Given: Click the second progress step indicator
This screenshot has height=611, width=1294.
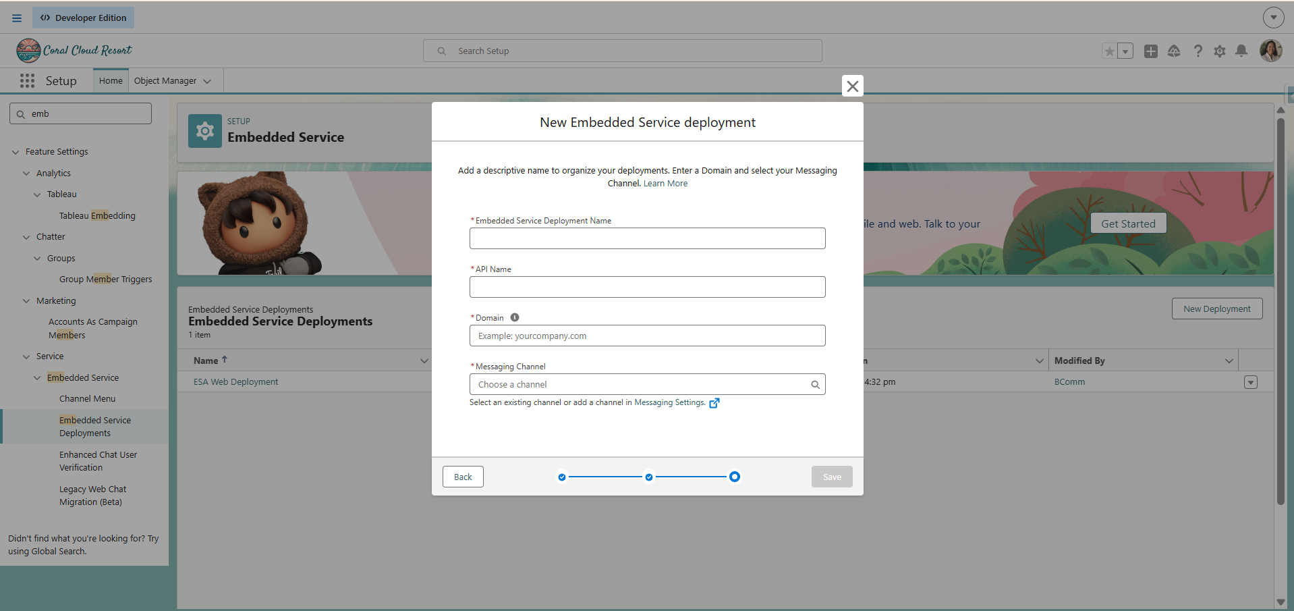Looking at the screenshot, I should click(x=649, y=477).
